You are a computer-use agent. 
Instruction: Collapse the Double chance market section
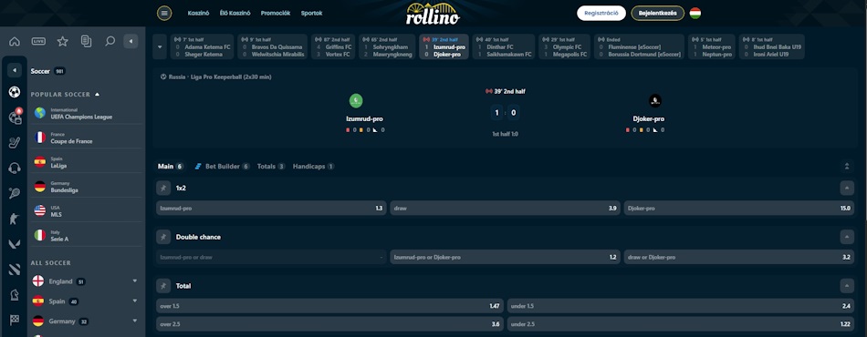coord(847,237)
